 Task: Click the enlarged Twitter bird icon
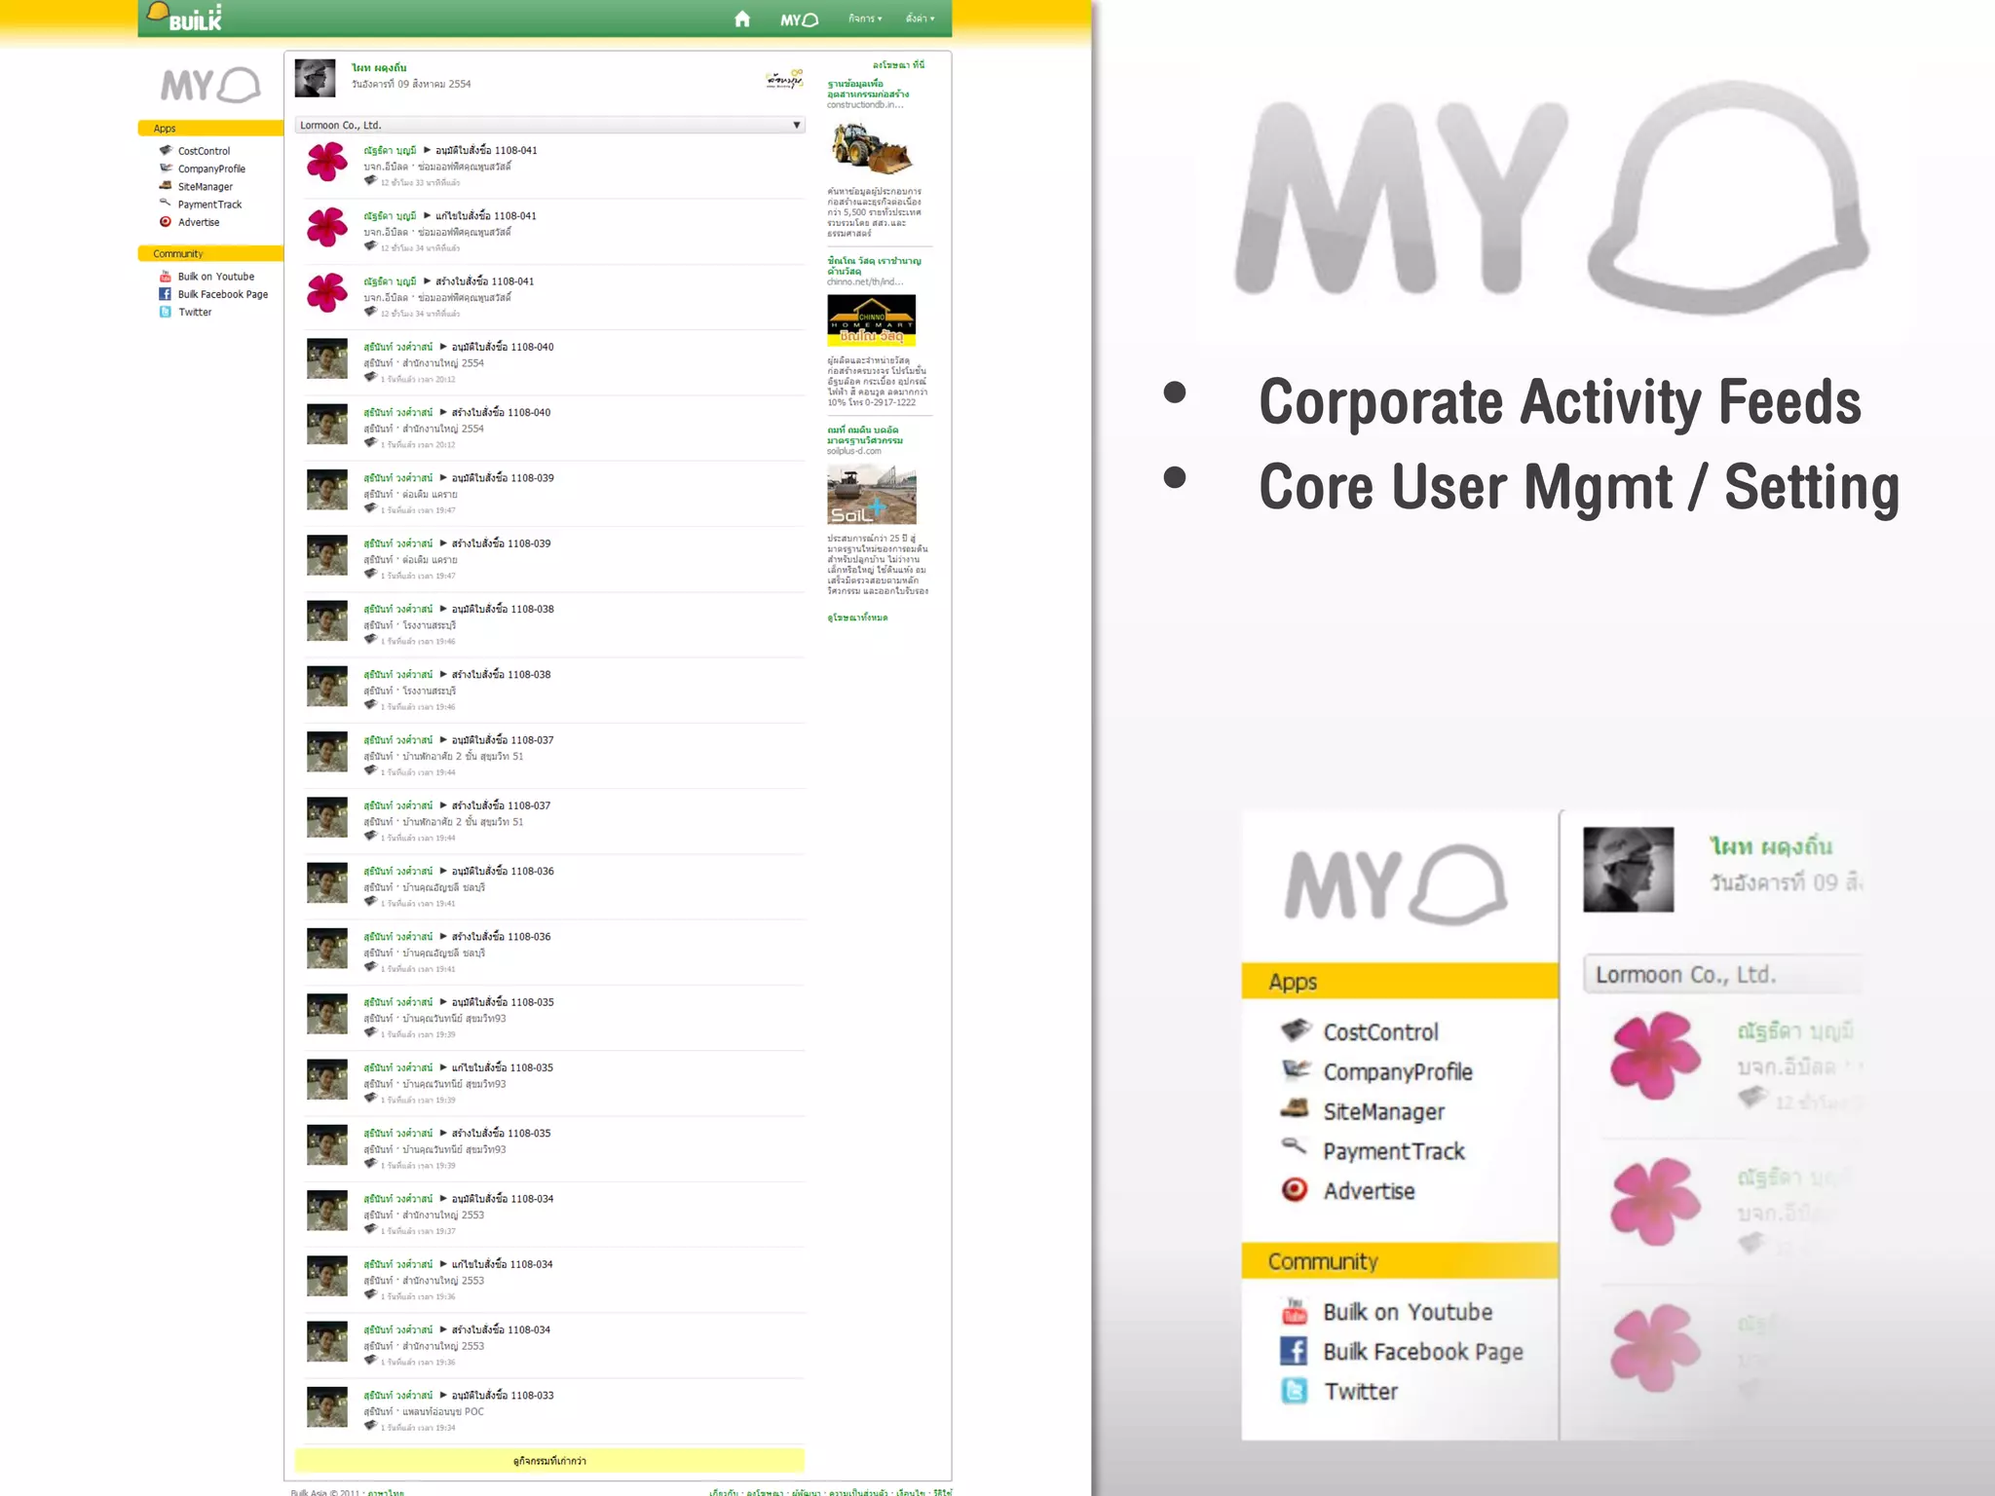pos(1294,1391)
